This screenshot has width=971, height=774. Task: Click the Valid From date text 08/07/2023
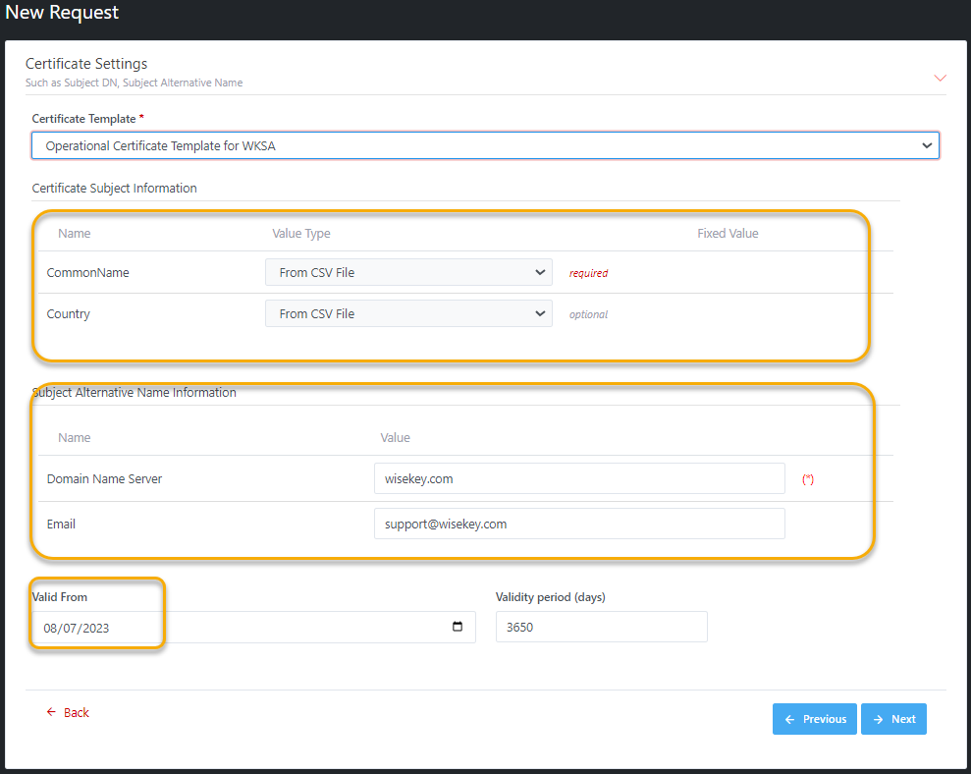(x=77, y=628)
